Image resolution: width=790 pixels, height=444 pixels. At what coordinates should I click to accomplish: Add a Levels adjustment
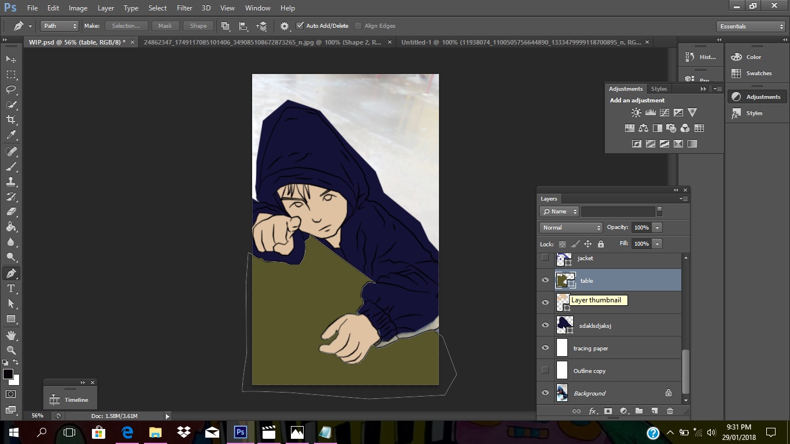pyautogui.click(x=651, y=113)
